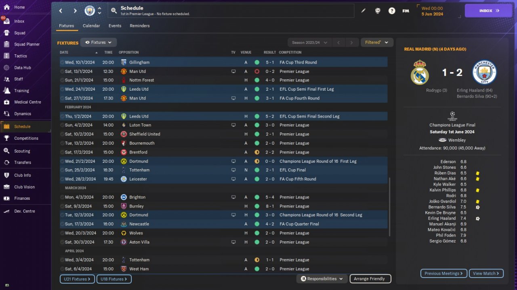Open U18 Fixtures
Screen dimensions: 517x290
(x=114, y=279)
